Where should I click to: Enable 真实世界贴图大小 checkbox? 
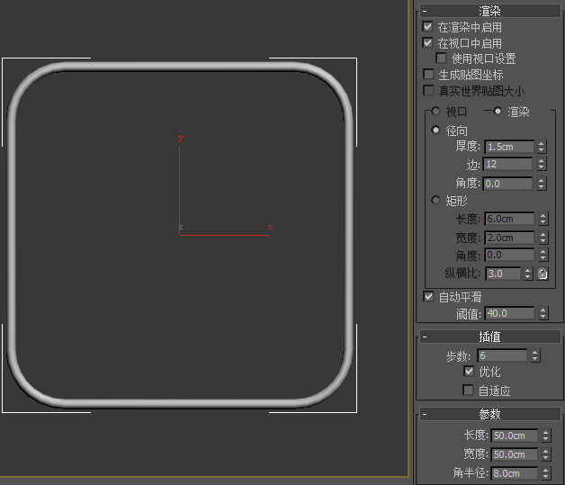click(x=428, y=90)
